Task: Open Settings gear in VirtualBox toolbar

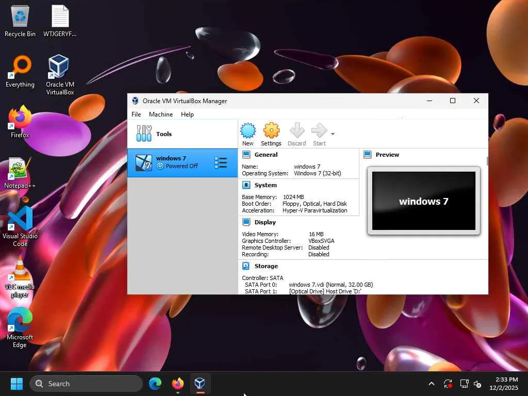Action: point(271,134)
